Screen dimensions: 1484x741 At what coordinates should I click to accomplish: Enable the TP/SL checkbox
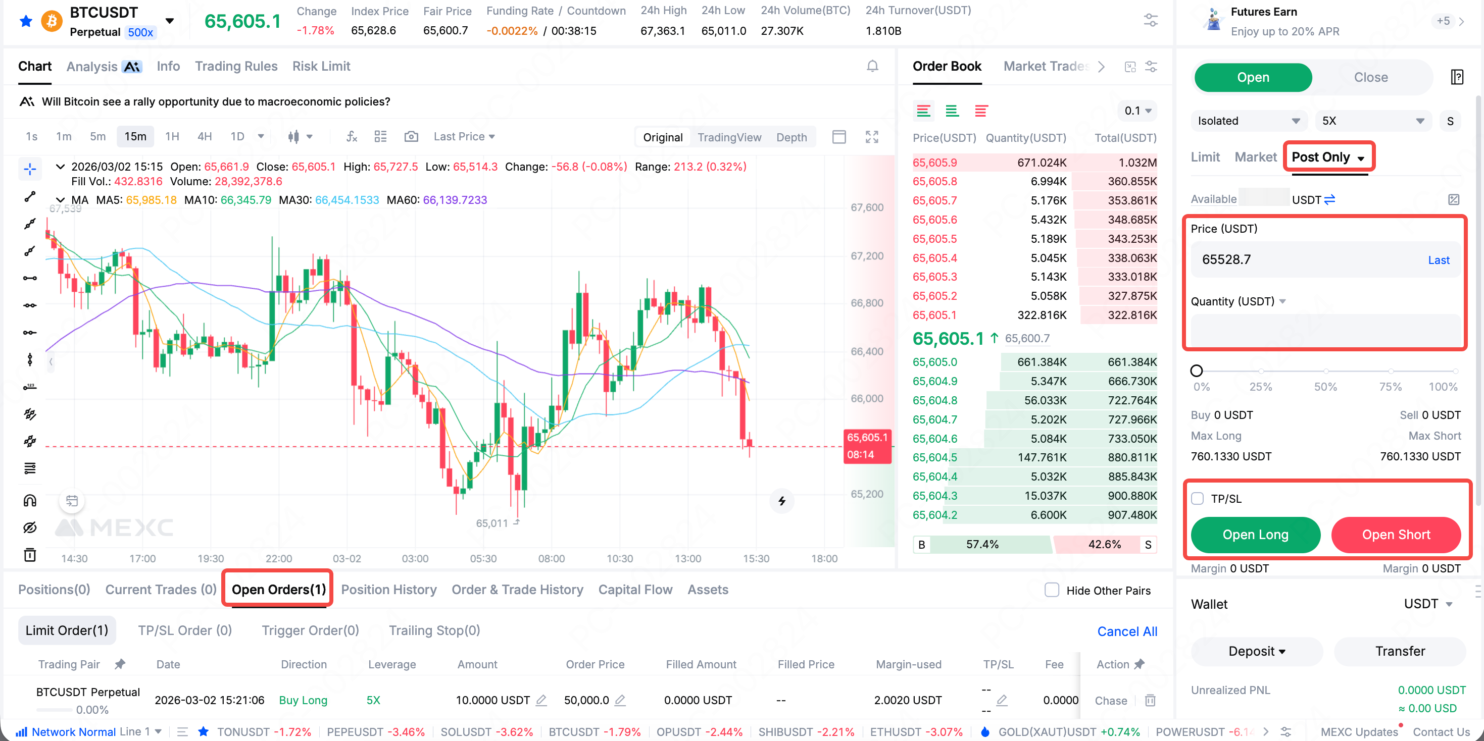[1197, 498]
